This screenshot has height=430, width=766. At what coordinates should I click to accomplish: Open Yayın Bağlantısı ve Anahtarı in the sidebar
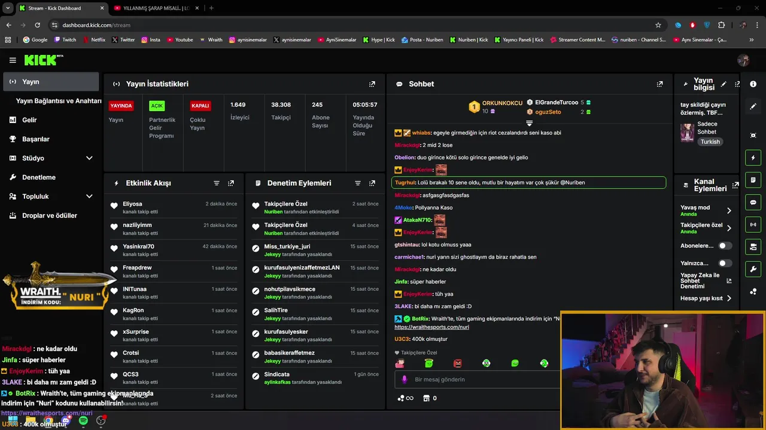pos(59,101)
